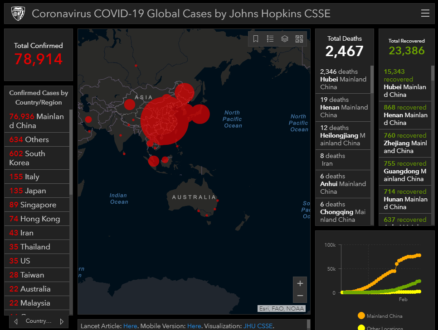The image size is (438, 330).
Task: Select 76,936 Mainland China in country list
Action: (x=37, y=121)
